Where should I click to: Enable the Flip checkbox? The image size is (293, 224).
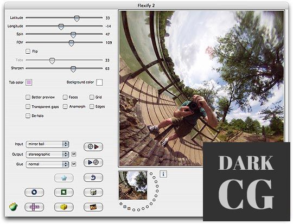(28, 52)
